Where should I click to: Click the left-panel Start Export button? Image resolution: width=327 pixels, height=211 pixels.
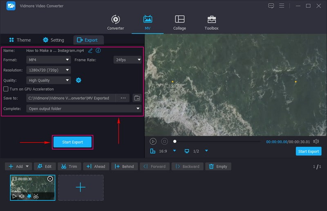72,142
